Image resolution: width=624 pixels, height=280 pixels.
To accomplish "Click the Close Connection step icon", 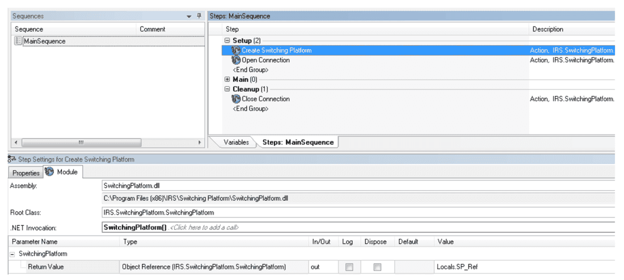I will click(236, 99).
